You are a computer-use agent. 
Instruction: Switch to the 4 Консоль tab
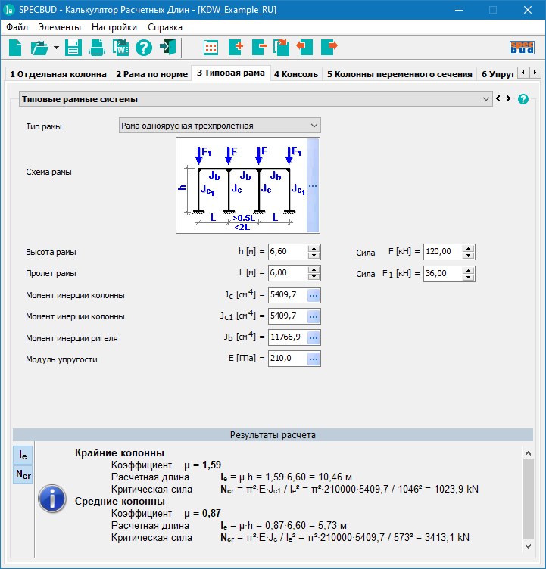pyautogui.click(x=295, y=74)
